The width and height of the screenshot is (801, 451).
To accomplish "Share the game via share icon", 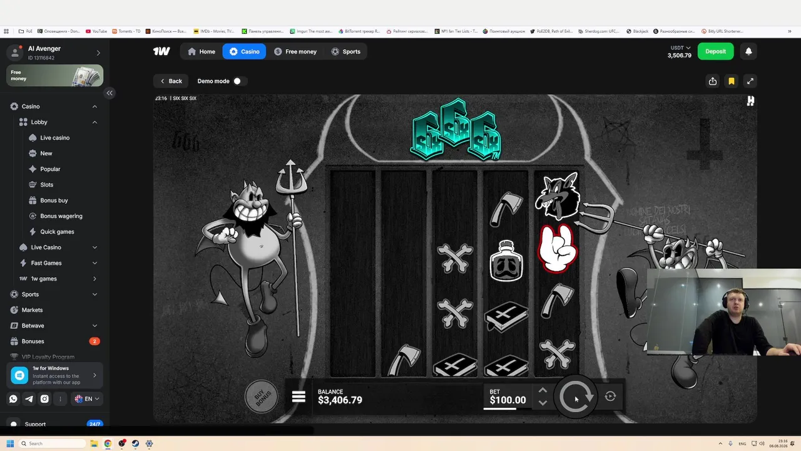I will point(713,81).
